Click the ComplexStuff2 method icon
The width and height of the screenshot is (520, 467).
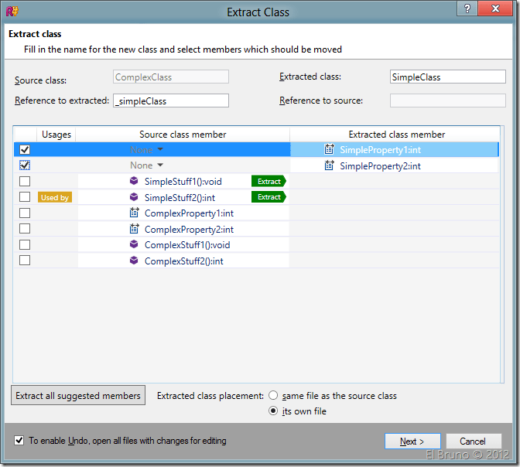134,261
